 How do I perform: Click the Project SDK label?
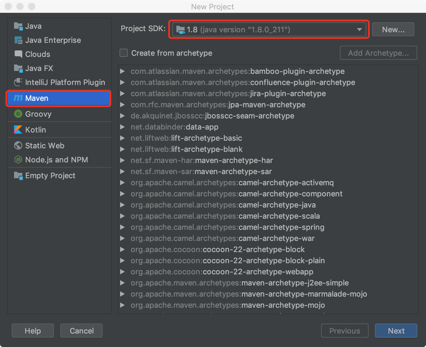[143, 28]
